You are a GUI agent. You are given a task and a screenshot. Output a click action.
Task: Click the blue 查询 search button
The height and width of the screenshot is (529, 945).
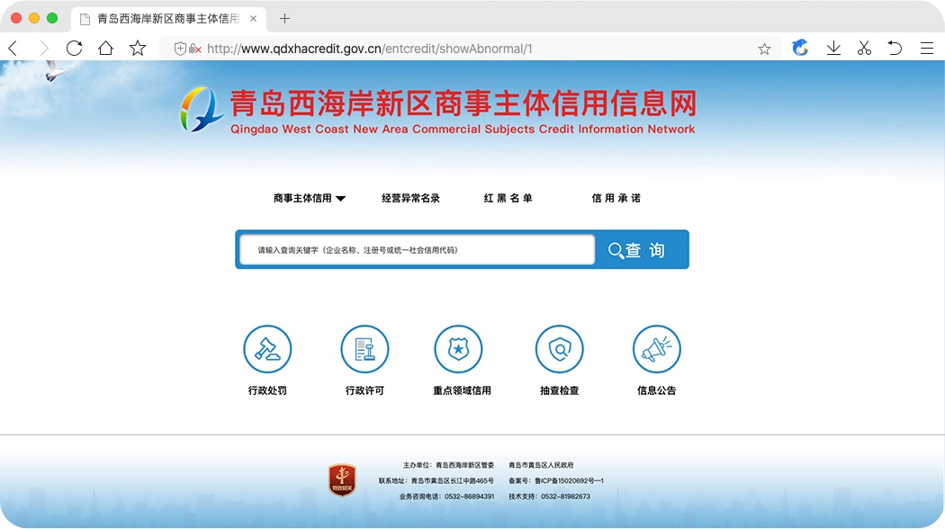point(641,250)
